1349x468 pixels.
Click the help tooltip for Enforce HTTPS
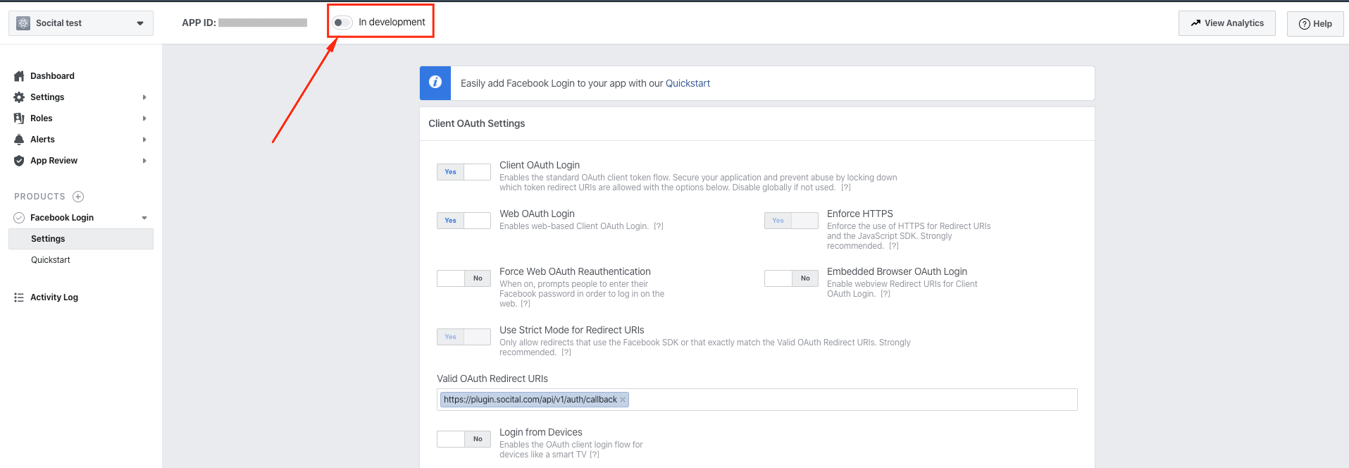[x=894, y=246]
